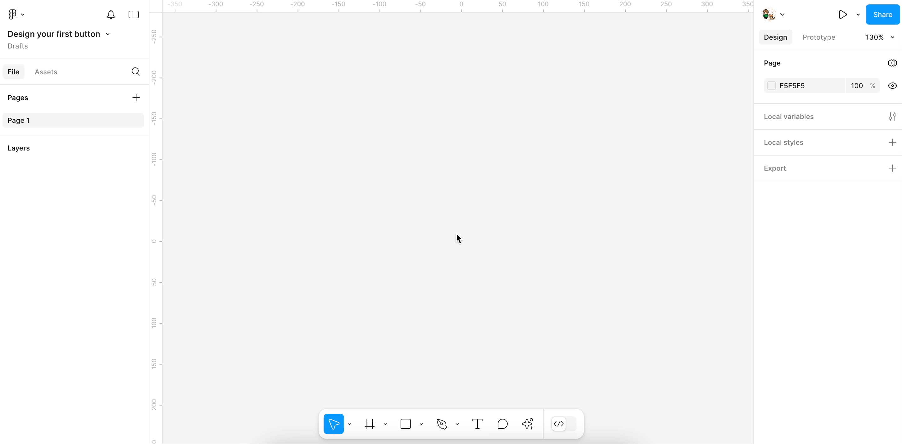This screenshot has height=444, width=902.
Task: Expand file name dropdown chevron
Action: click(x=108, y=34)
